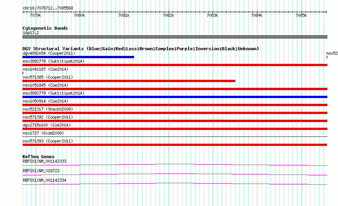Click the truncated nsv52 label at right edge

pyautogui.click(x=332, y=53)
